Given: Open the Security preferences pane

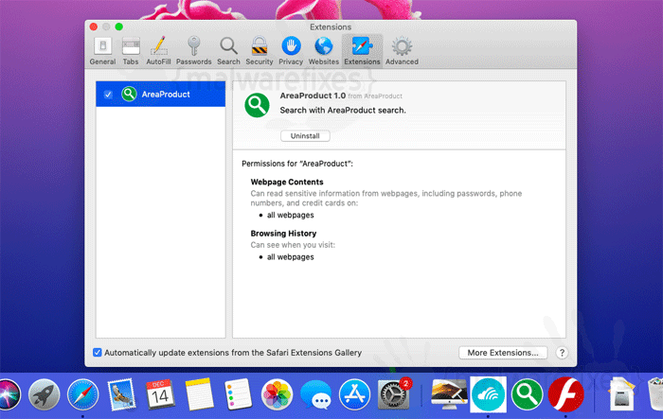Looking at the screenshot, I should [x=260, y=51].
